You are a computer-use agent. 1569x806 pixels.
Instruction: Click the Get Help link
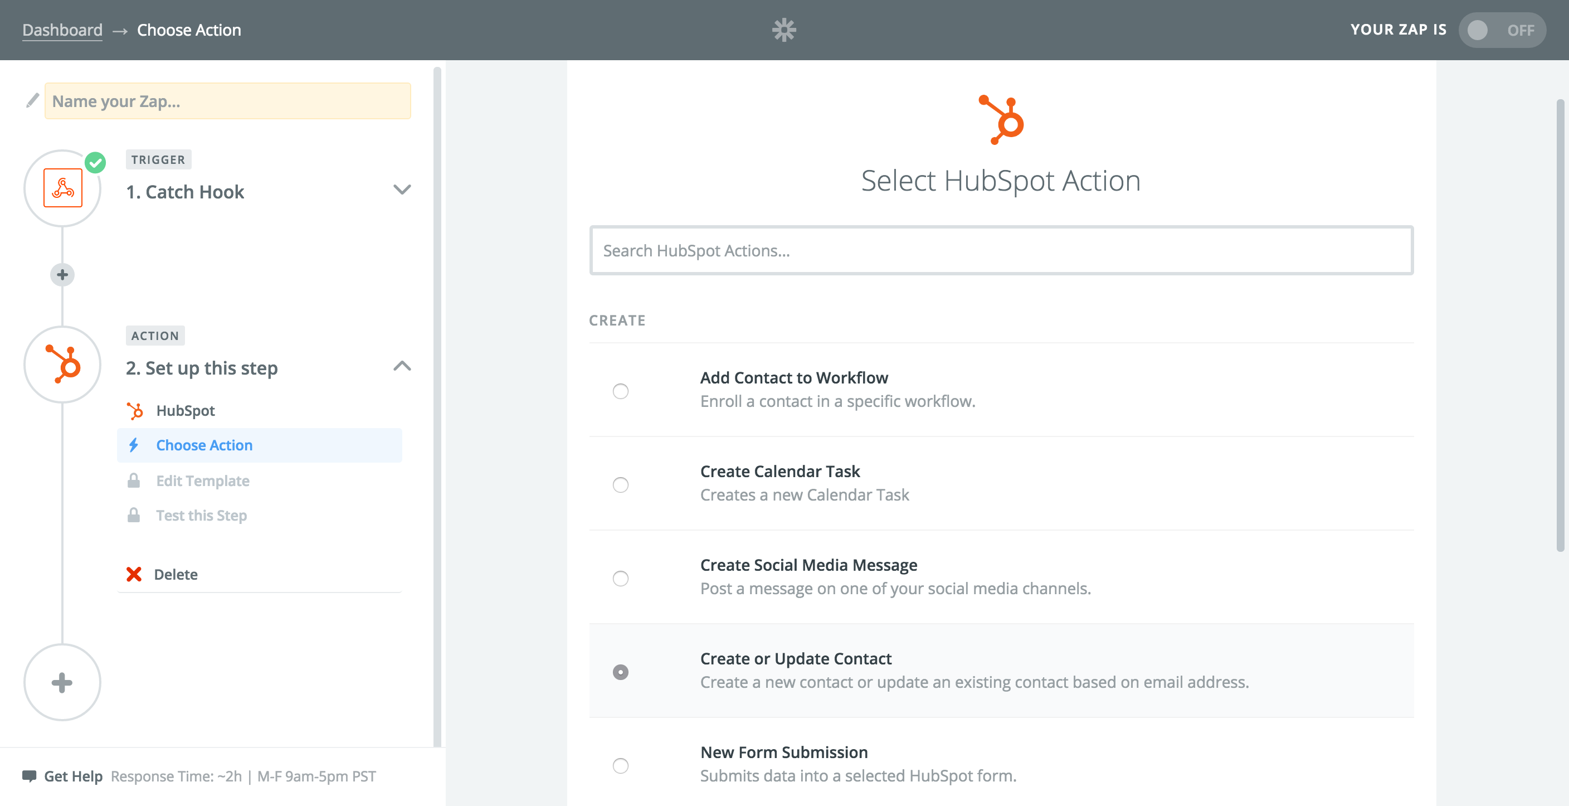pos(73,776)
